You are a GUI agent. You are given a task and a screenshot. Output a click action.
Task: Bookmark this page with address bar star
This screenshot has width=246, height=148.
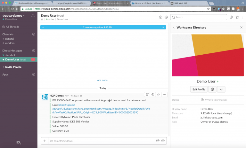(x=208, y=9)
